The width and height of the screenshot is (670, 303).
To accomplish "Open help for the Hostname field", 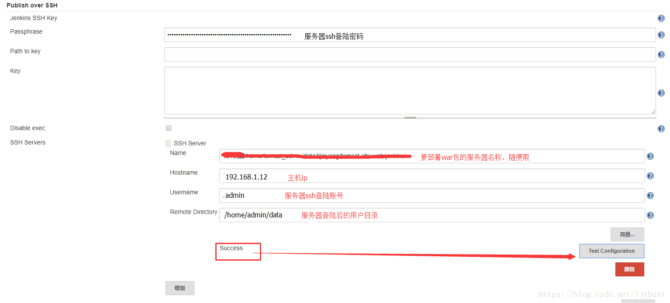I will [x=650, y=176].
